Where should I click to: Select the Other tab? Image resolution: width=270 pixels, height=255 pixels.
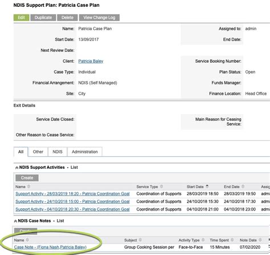[x=38, y=152]
